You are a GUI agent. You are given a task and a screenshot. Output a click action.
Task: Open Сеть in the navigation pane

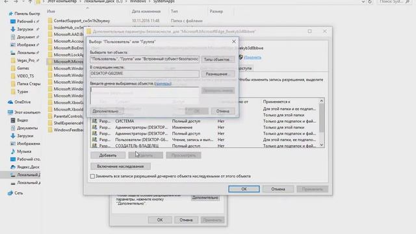click(x=19, y=193)
